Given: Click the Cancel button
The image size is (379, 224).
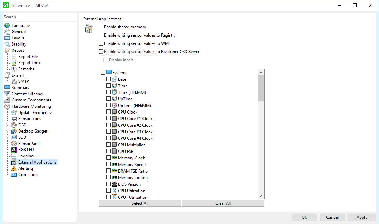Looking at the screenshot, I should coord(332,217).
